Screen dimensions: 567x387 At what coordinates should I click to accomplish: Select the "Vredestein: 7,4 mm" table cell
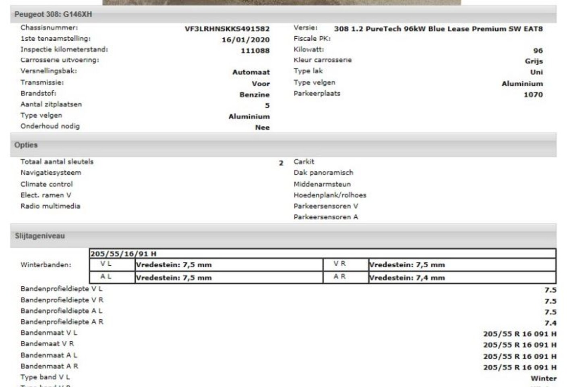point(462,277)
